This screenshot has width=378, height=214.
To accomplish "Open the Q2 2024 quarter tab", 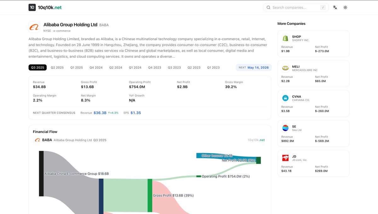I will tap(116, 67).
